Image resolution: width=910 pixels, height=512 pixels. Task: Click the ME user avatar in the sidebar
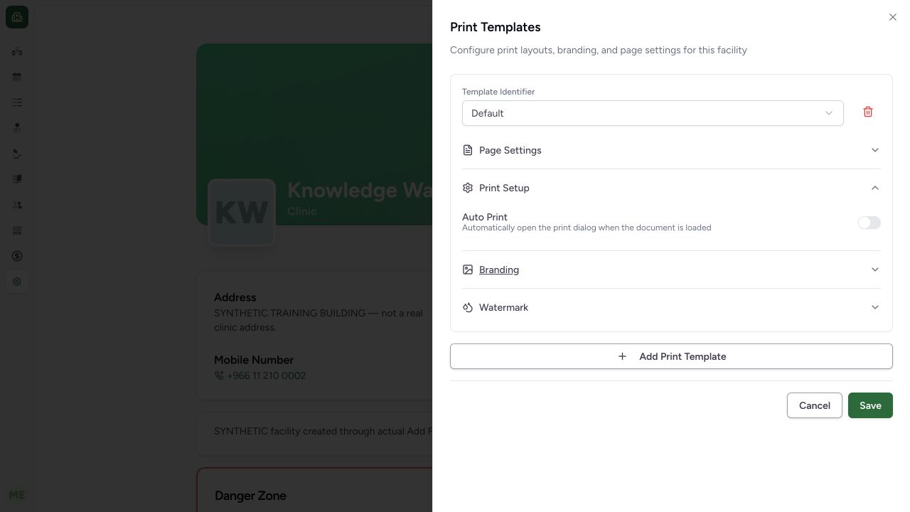(17, 495)
